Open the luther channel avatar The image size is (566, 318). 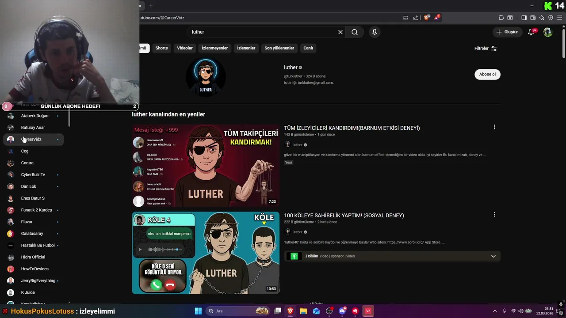point(206,77)
